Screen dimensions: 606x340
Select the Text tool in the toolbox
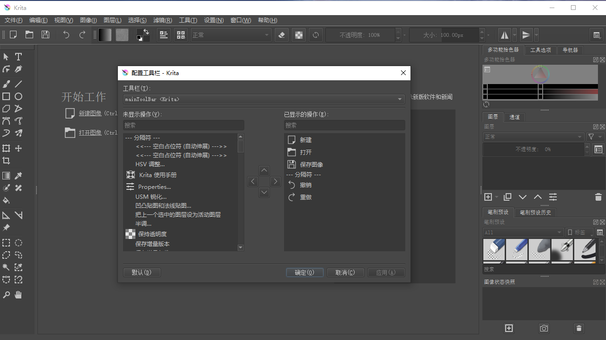(18, 57)
